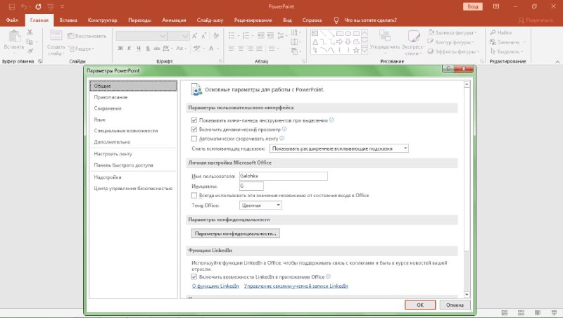Image resolution: width=563 pixels, height=318 pixels.
Task: Click the clear formatting icon
Action: 216,36
